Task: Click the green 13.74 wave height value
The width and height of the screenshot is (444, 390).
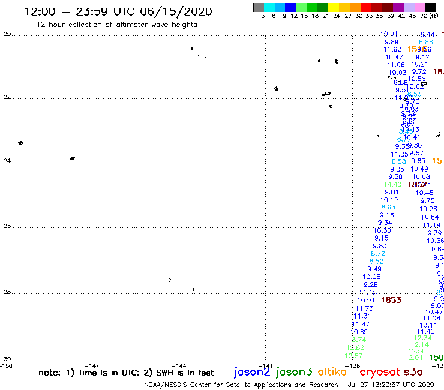Action: tap(358, 340)
